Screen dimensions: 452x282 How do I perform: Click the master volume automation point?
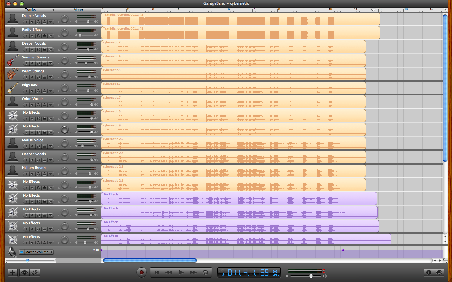click(x=343, y=250)
